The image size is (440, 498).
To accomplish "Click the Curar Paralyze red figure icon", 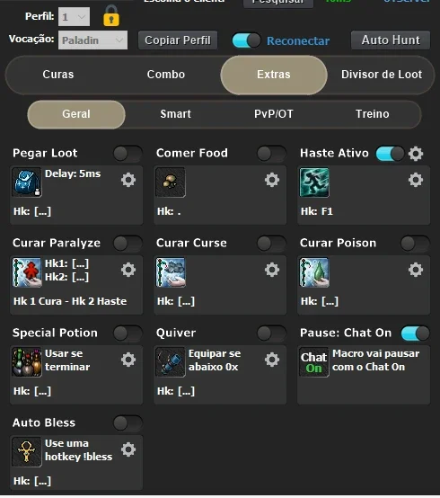I will [x=27, y=272].
